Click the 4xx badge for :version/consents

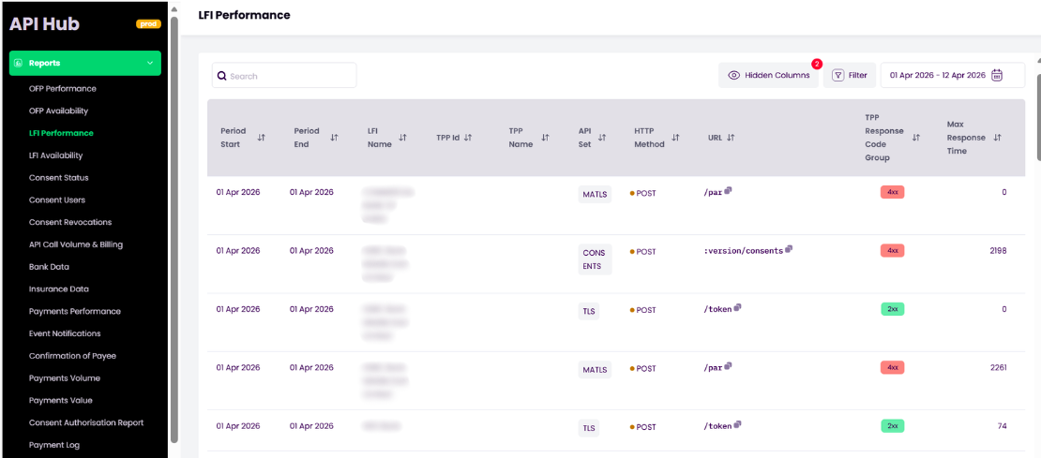pos(893,250)
